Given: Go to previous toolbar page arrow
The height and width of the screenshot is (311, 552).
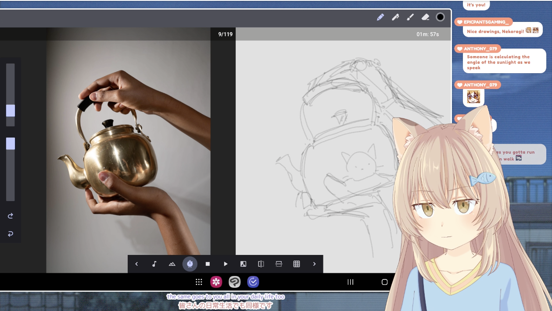Looking at the screenshot, I should 136,264.
